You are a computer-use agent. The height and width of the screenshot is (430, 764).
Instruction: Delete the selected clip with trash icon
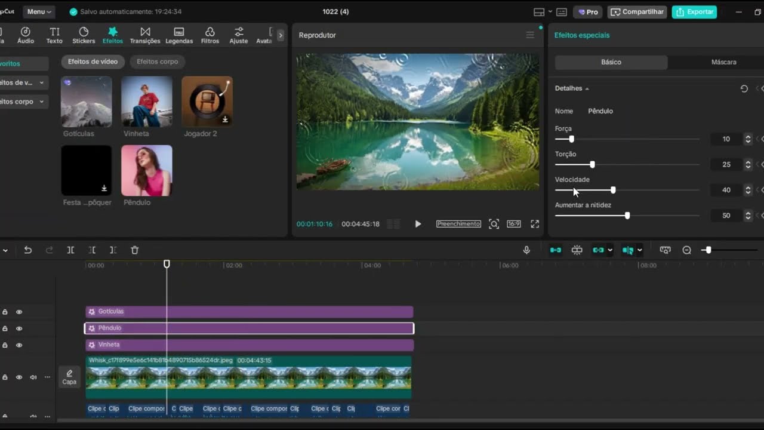pos(134,250)
